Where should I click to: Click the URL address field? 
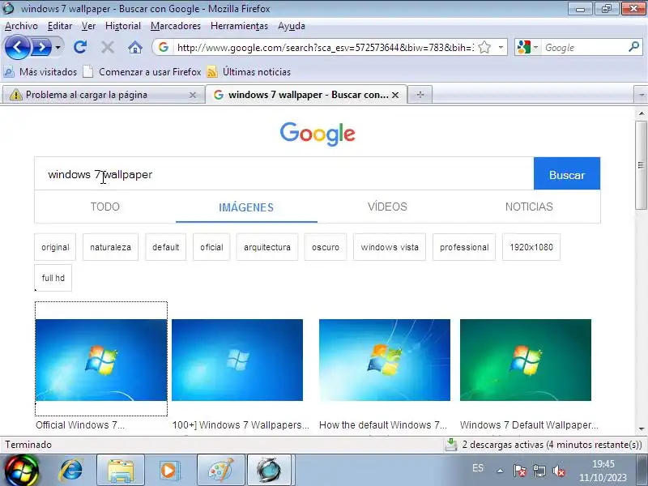[x=325, y=47]
